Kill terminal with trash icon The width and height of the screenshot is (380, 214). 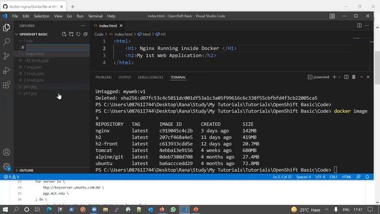click(x=354, y=77)
